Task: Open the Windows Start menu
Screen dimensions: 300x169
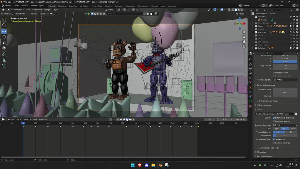Action: pos(133,165)
